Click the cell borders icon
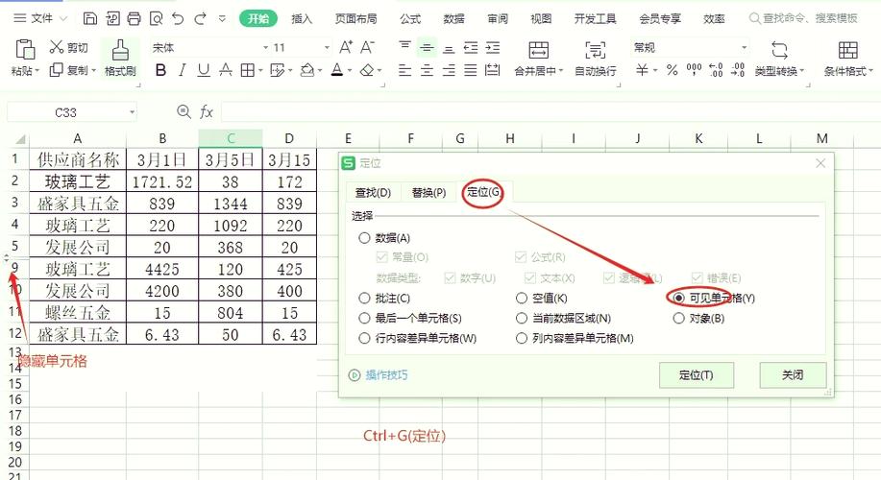881x480 pixels. 247,70
